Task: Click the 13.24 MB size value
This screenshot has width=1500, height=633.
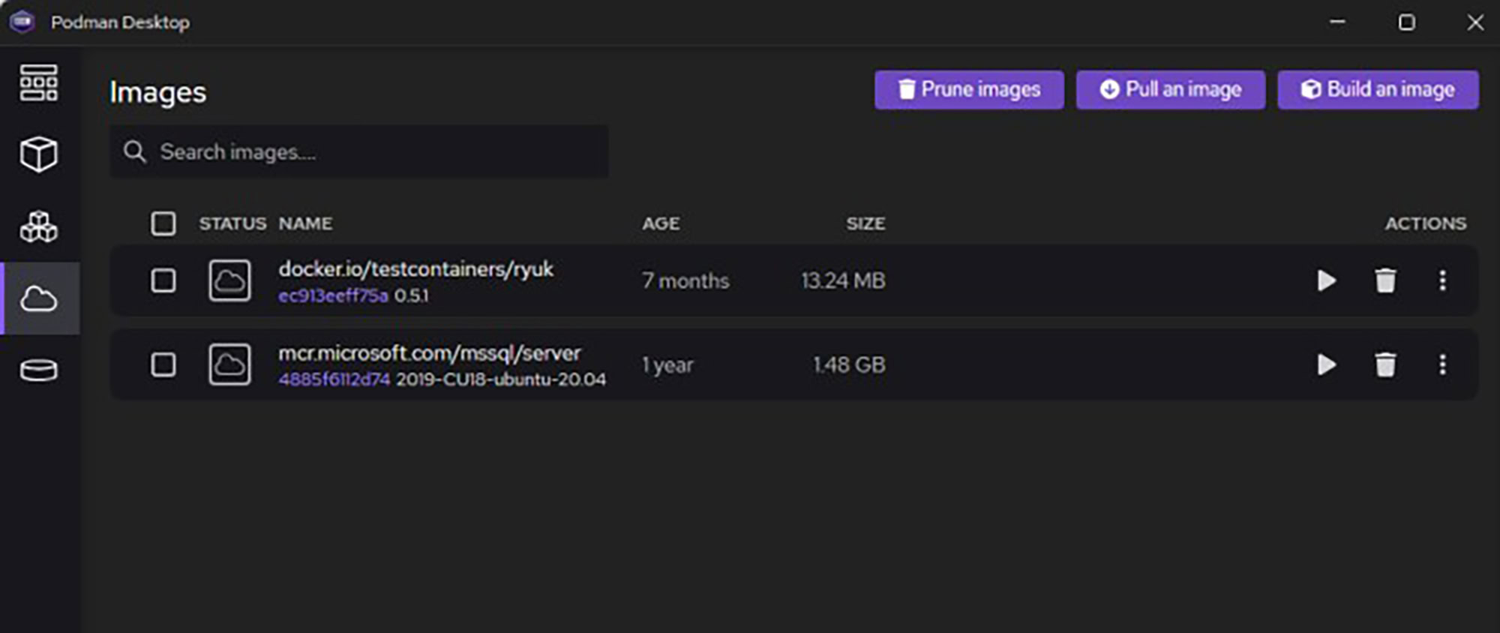Action: click(x=843, y=280)
